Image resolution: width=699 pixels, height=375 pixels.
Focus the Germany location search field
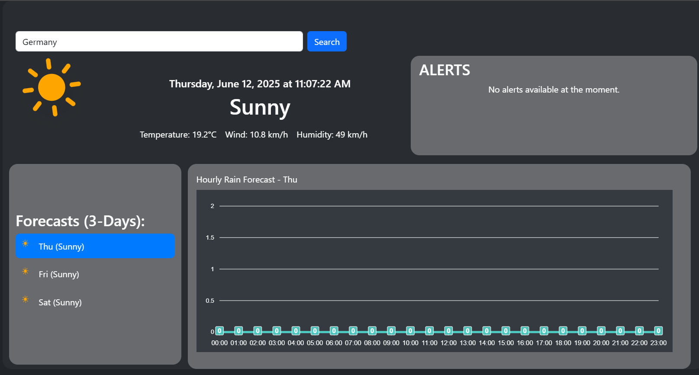pos(159,42)
